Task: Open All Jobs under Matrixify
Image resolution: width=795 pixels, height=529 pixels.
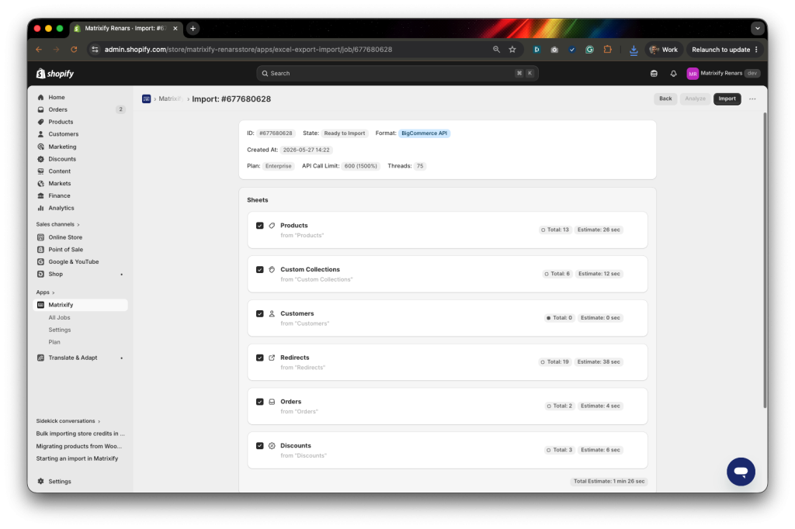Action: (x=59, y=318)
